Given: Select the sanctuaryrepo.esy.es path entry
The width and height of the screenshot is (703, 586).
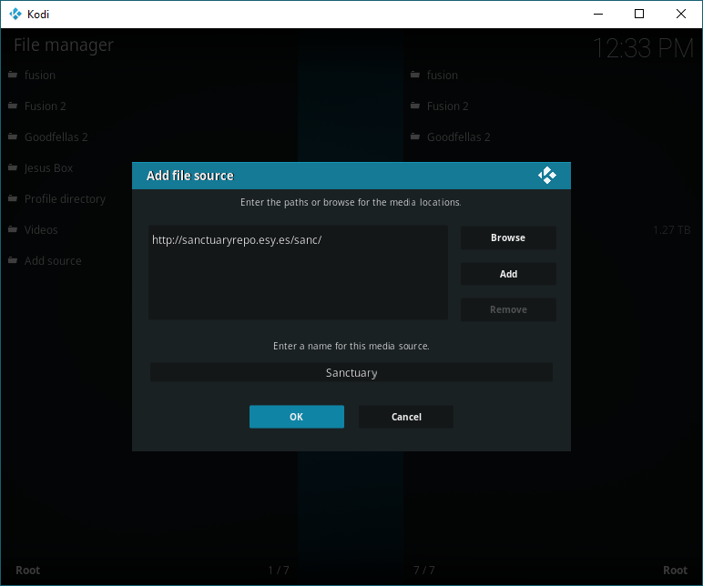Looking at the screenshot, I should pos(237,240).
